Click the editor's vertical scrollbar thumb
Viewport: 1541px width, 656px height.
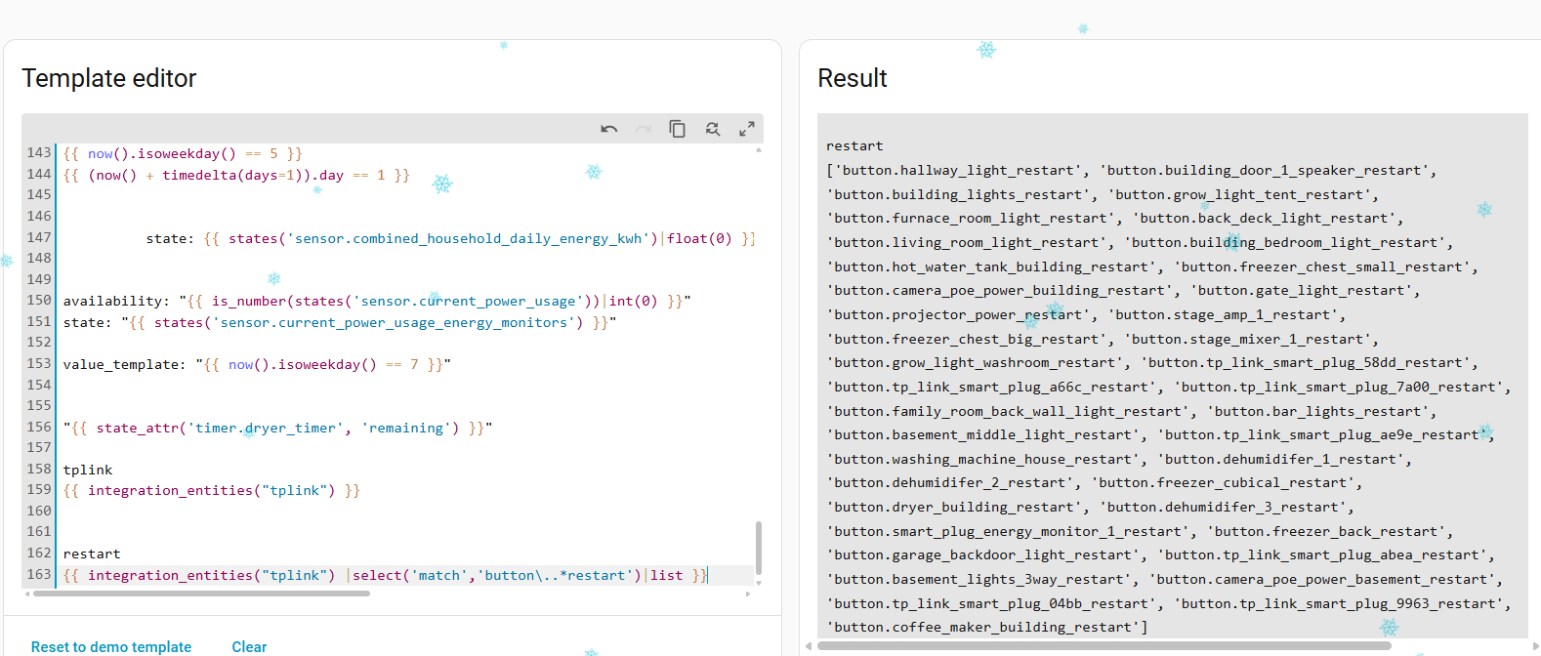[x=759, y=548]
